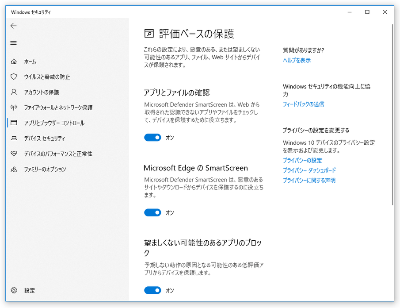This screenshot has width=400, height=308.
Task: Click the person icon for account protection
Action: click(14, 92)
